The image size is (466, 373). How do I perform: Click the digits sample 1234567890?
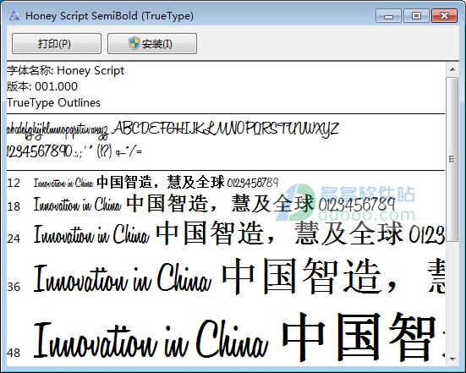pos(39,151)
